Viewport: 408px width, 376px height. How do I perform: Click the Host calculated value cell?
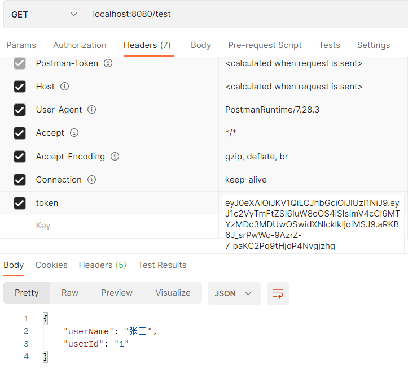point(313,87)
